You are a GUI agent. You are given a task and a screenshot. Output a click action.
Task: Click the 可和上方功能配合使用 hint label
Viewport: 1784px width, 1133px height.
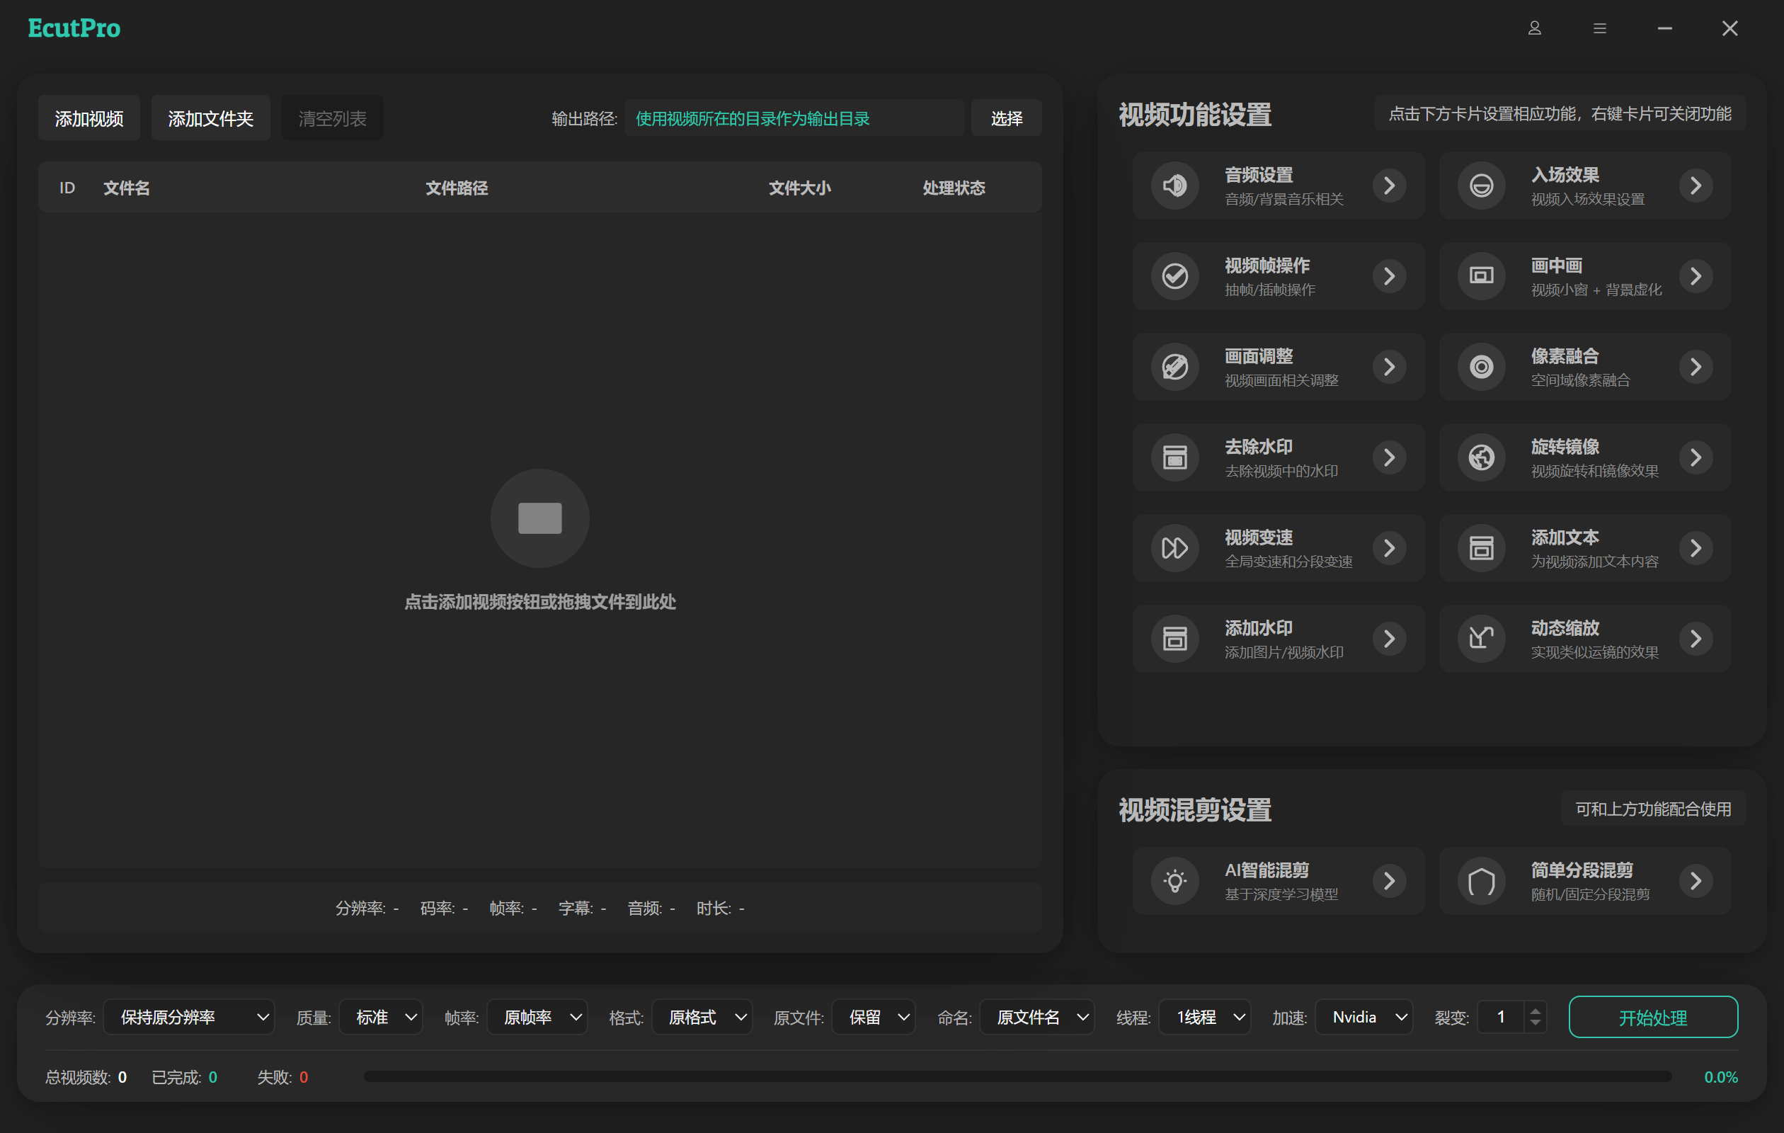coord(1653,809)
